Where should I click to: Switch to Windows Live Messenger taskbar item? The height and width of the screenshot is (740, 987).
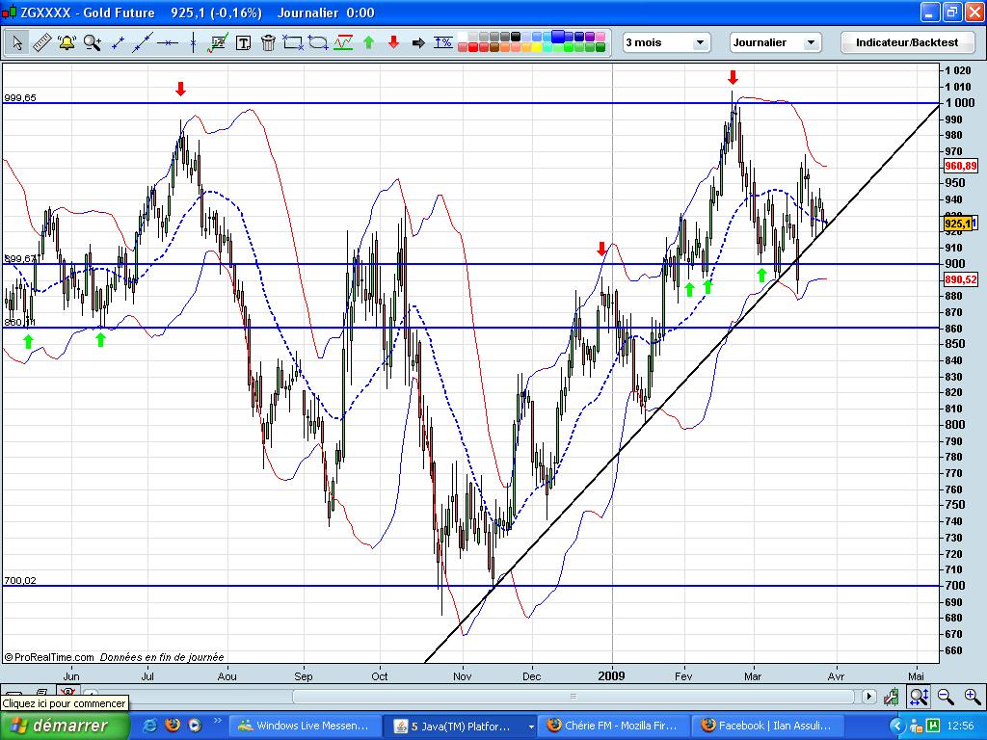304,726
